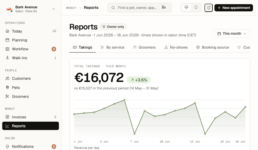The image size is (258, 150).
Task: Open the Today page in sidebar
Action: pos(31,31)
